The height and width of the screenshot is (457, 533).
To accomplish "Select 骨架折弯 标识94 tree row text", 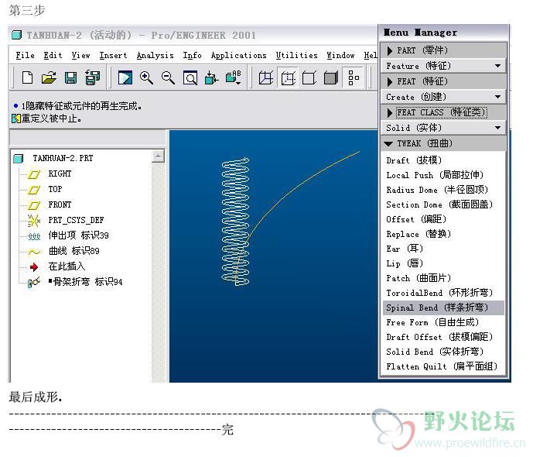I will pos(85,282).
